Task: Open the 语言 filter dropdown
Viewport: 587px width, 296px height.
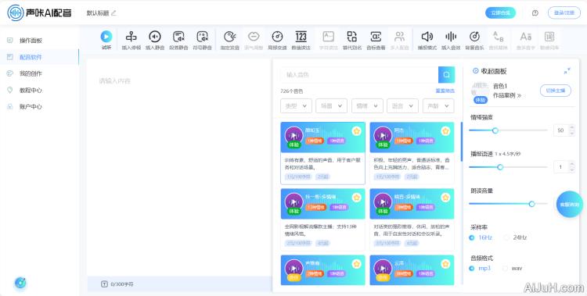Action: 402,105
